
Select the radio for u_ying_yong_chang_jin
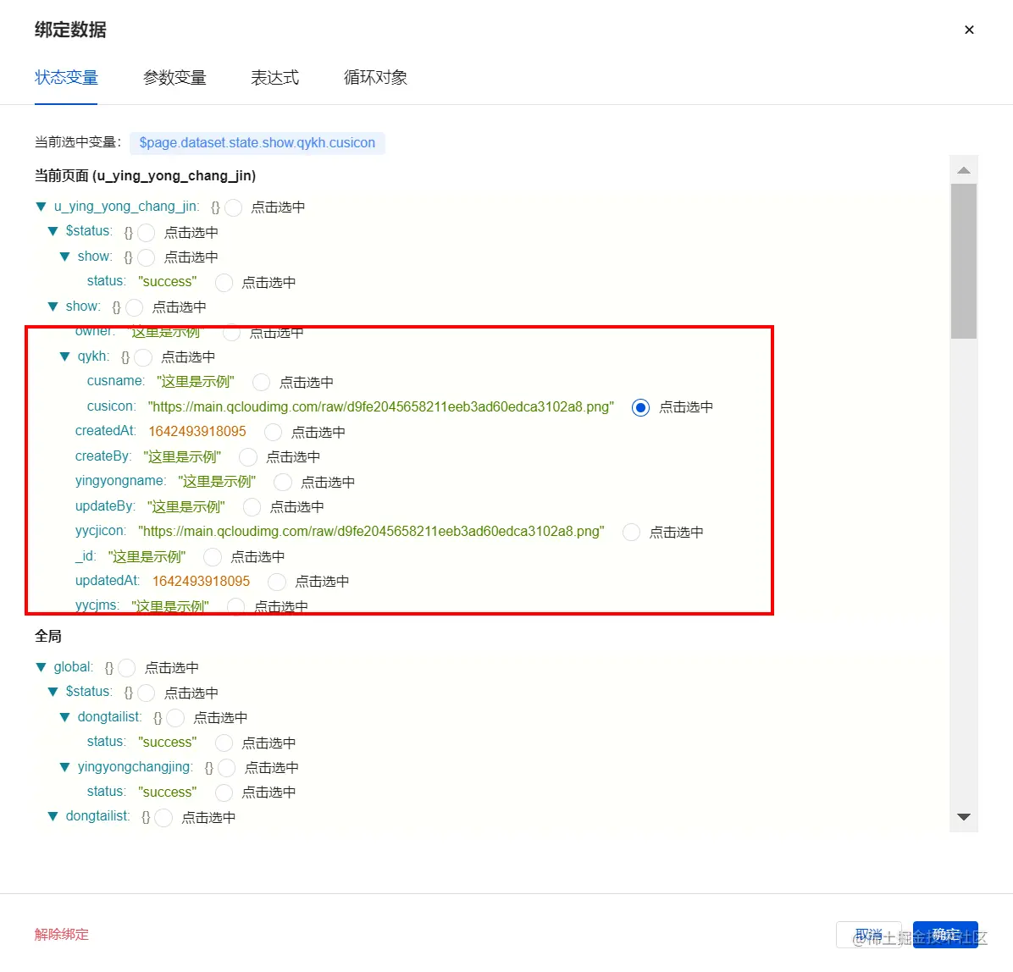tap(233, 207)
